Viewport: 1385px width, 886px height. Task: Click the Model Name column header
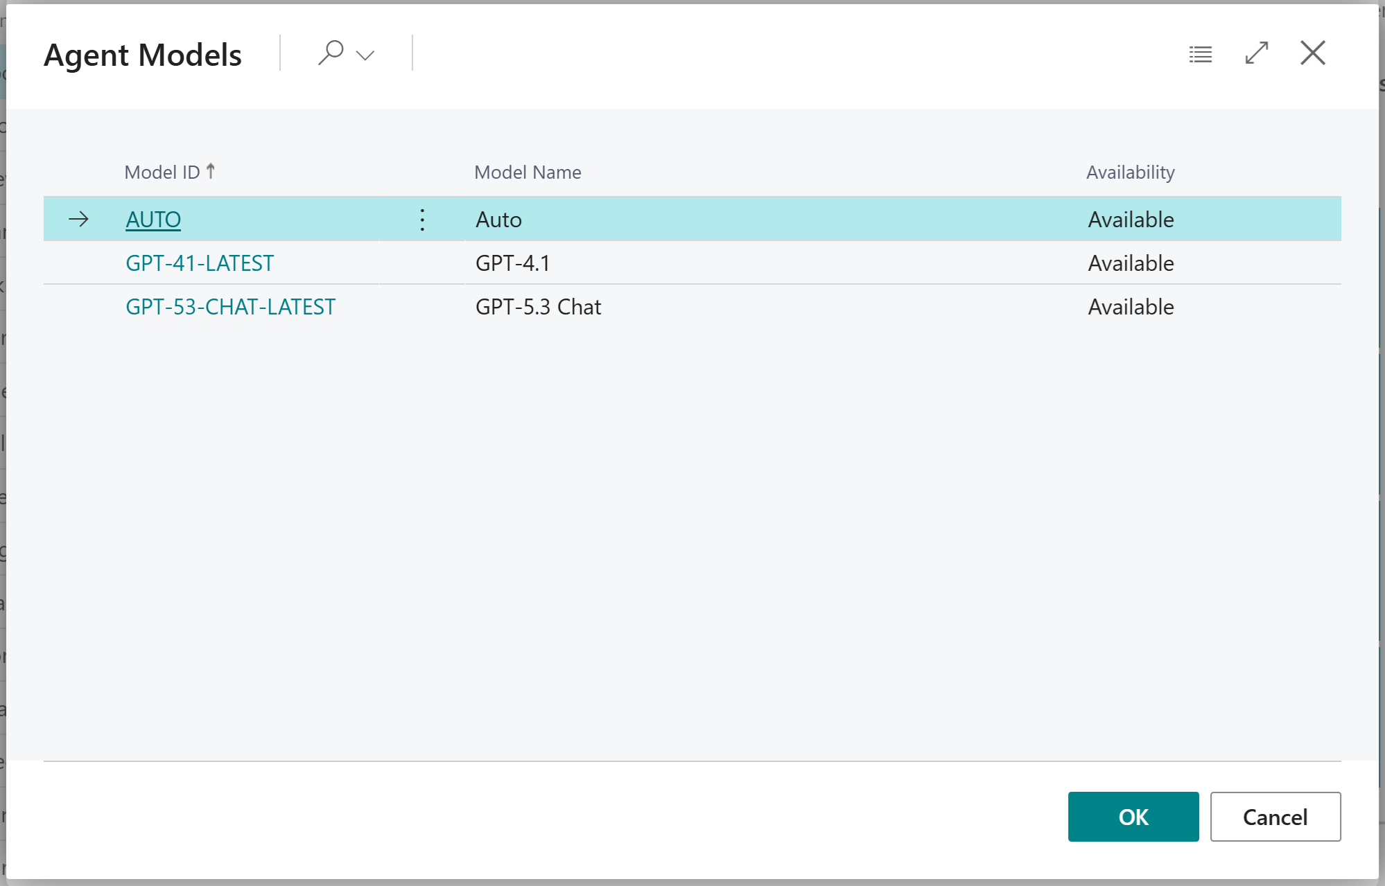pyautogui.click(x=528, y=172)
